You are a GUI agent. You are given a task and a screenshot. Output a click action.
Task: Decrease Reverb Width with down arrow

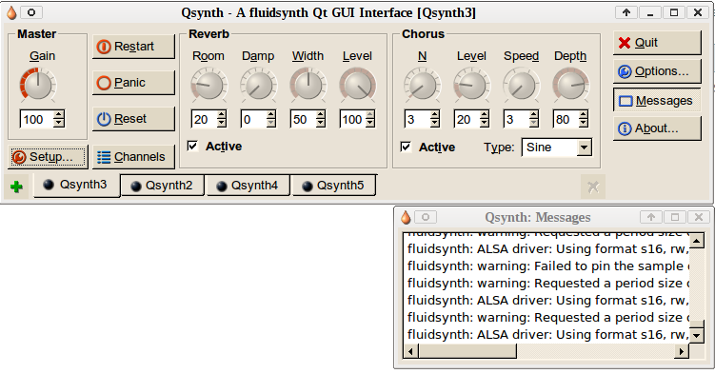point(321,124)
